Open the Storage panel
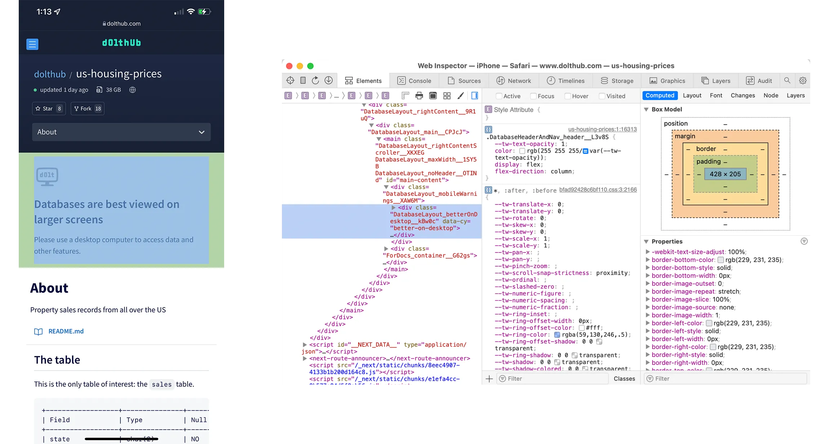Image resolution: width=829 pixels, height=444 pixels. pos(617,80)
